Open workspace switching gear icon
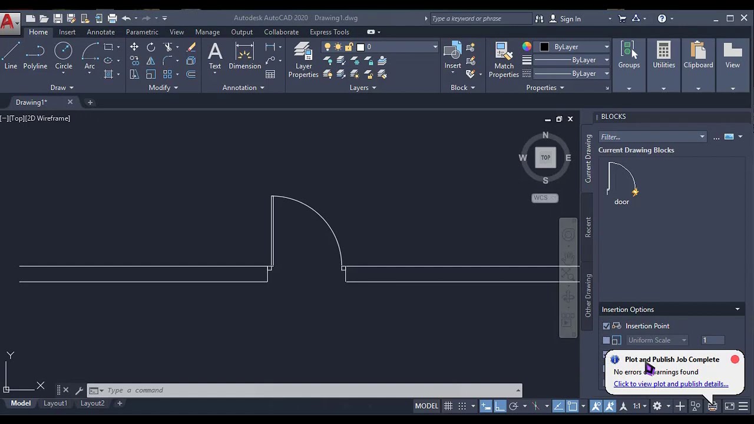The image size is (754, 424). (x=657, y=406)
